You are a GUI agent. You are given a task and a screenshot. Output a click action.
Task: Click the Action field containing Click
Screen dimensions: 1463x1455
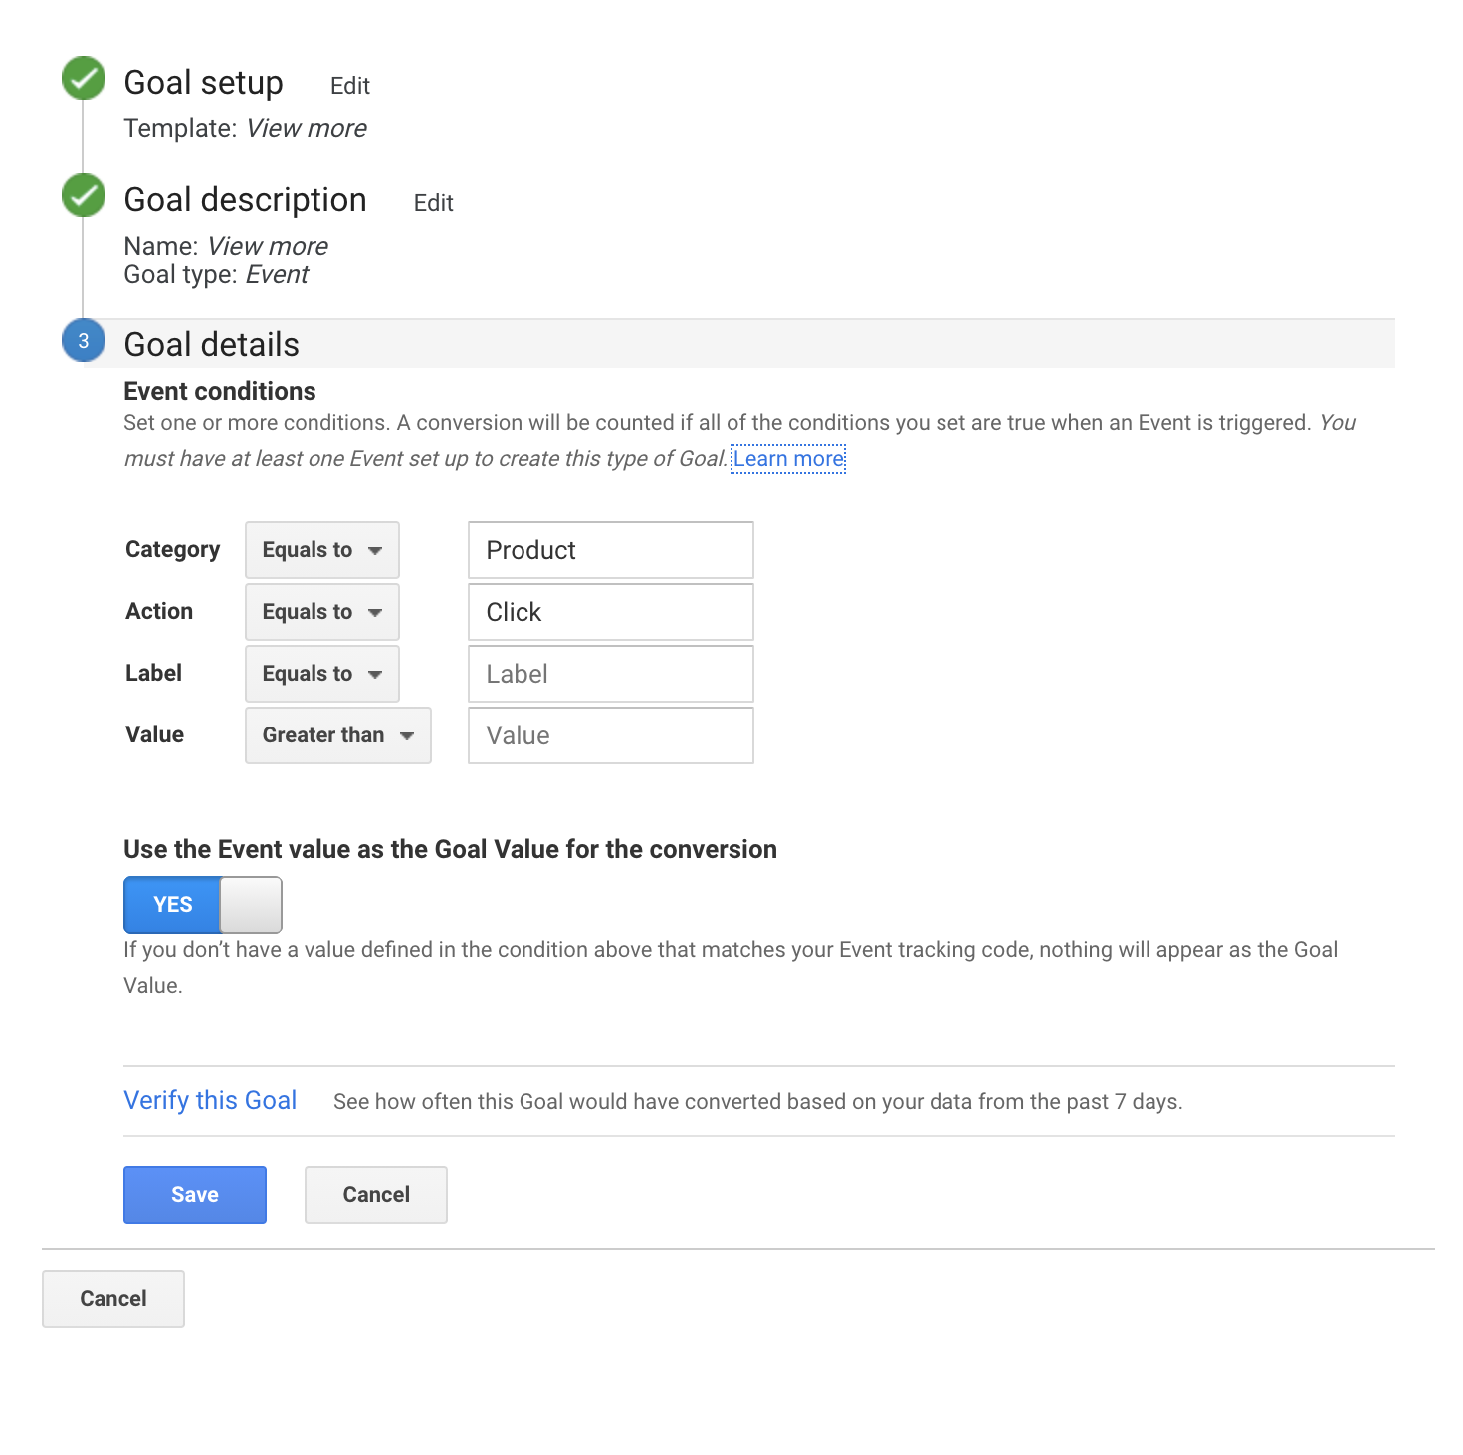point(610,612)
